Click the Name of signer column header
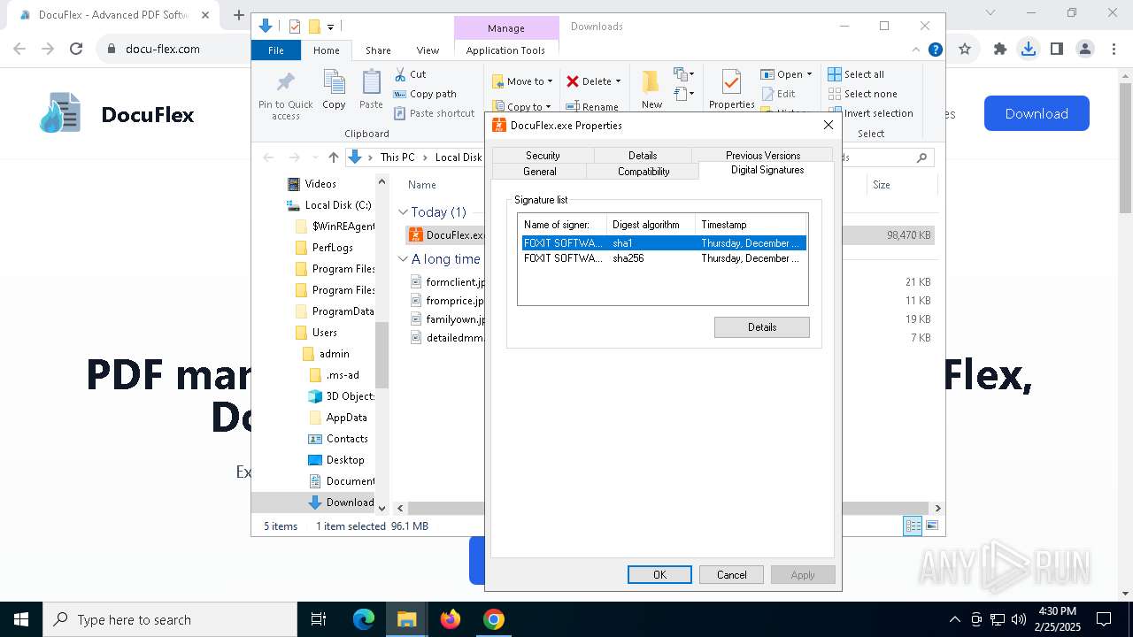The height and width of the screenshot is (637, 1133). [562, 225]
